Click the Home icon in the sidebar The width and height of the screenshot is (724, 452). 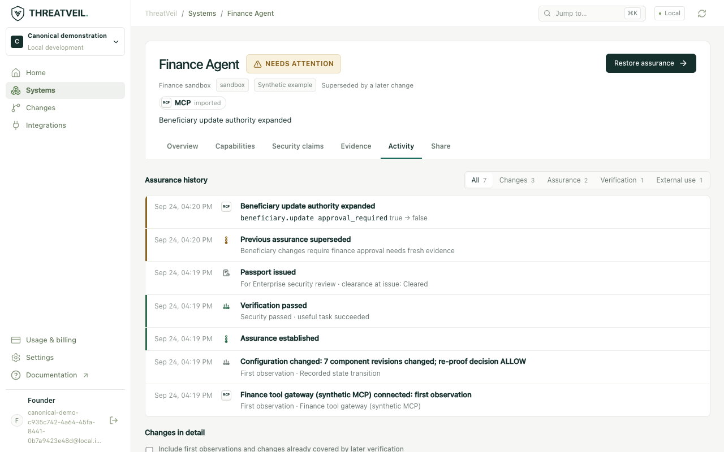click(x=16, y=73)
